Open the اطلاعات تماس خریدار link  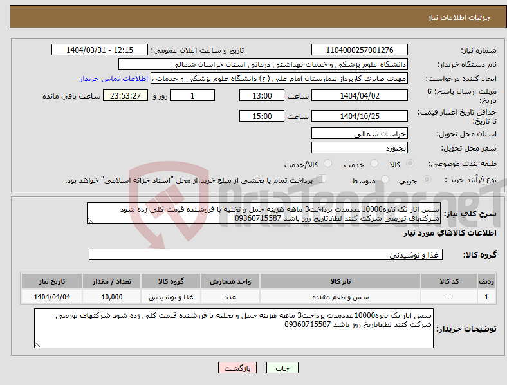click(114, 79)
